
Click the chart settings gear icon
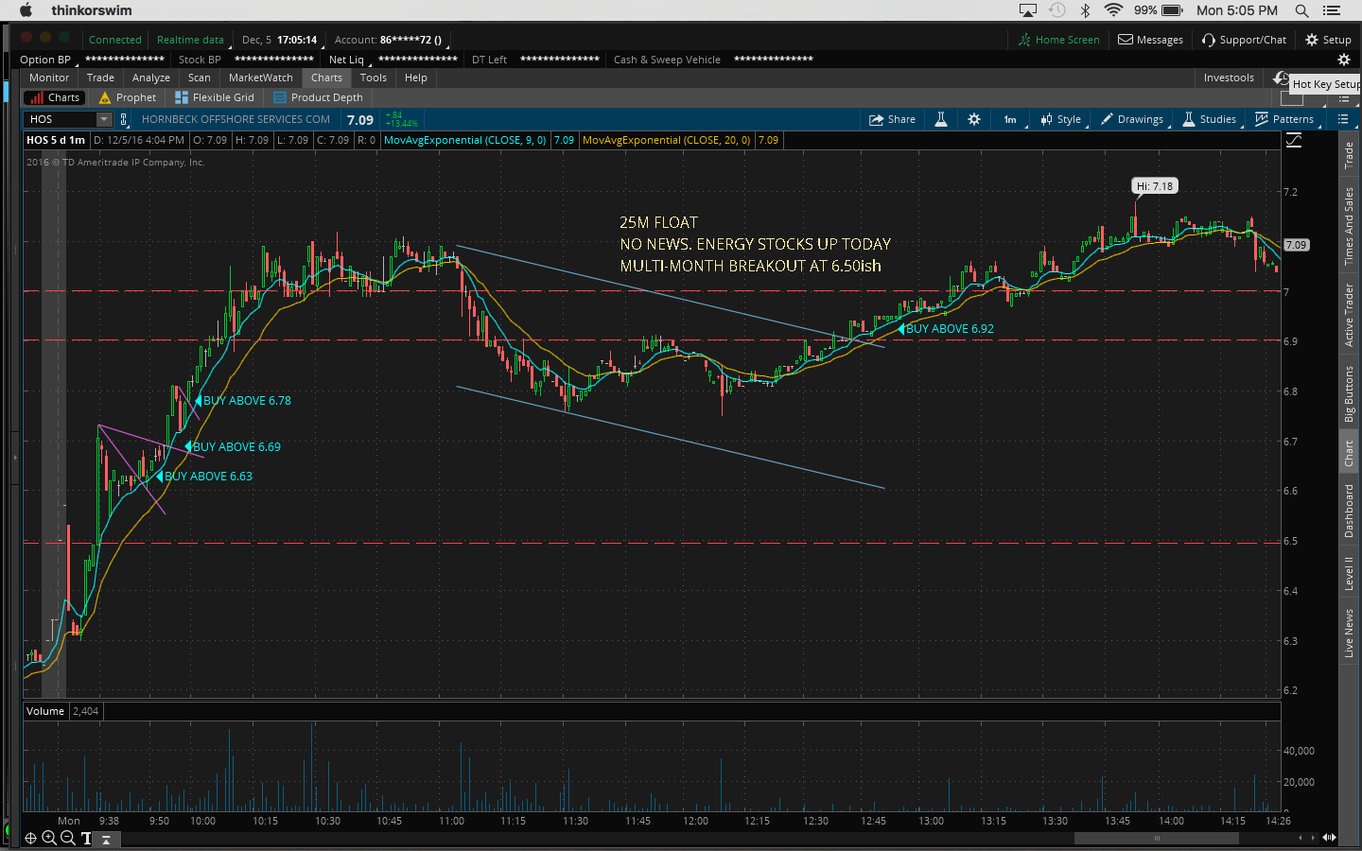[x=974, y=119]
